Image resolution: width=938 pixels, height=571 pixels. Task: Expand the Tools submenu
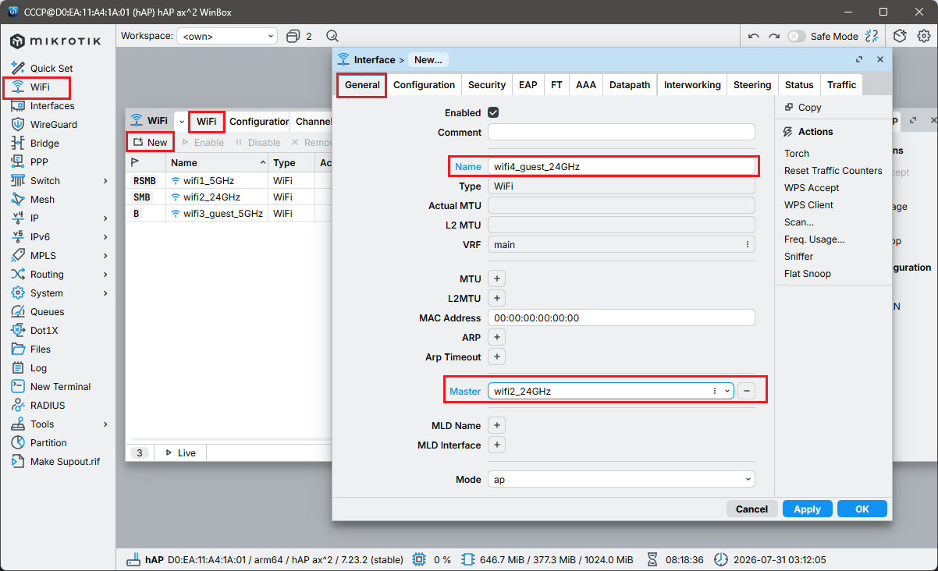(105, 424)
